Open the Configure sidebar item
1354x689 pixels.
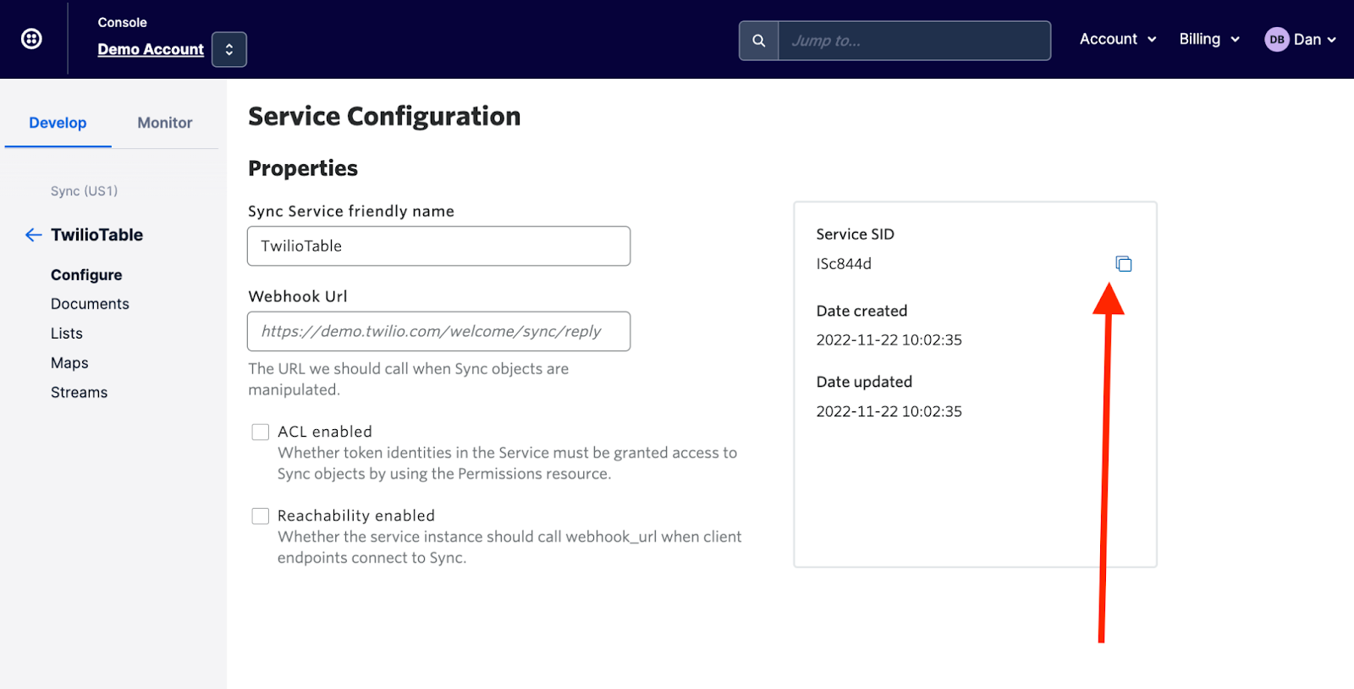tap(86, 275)
